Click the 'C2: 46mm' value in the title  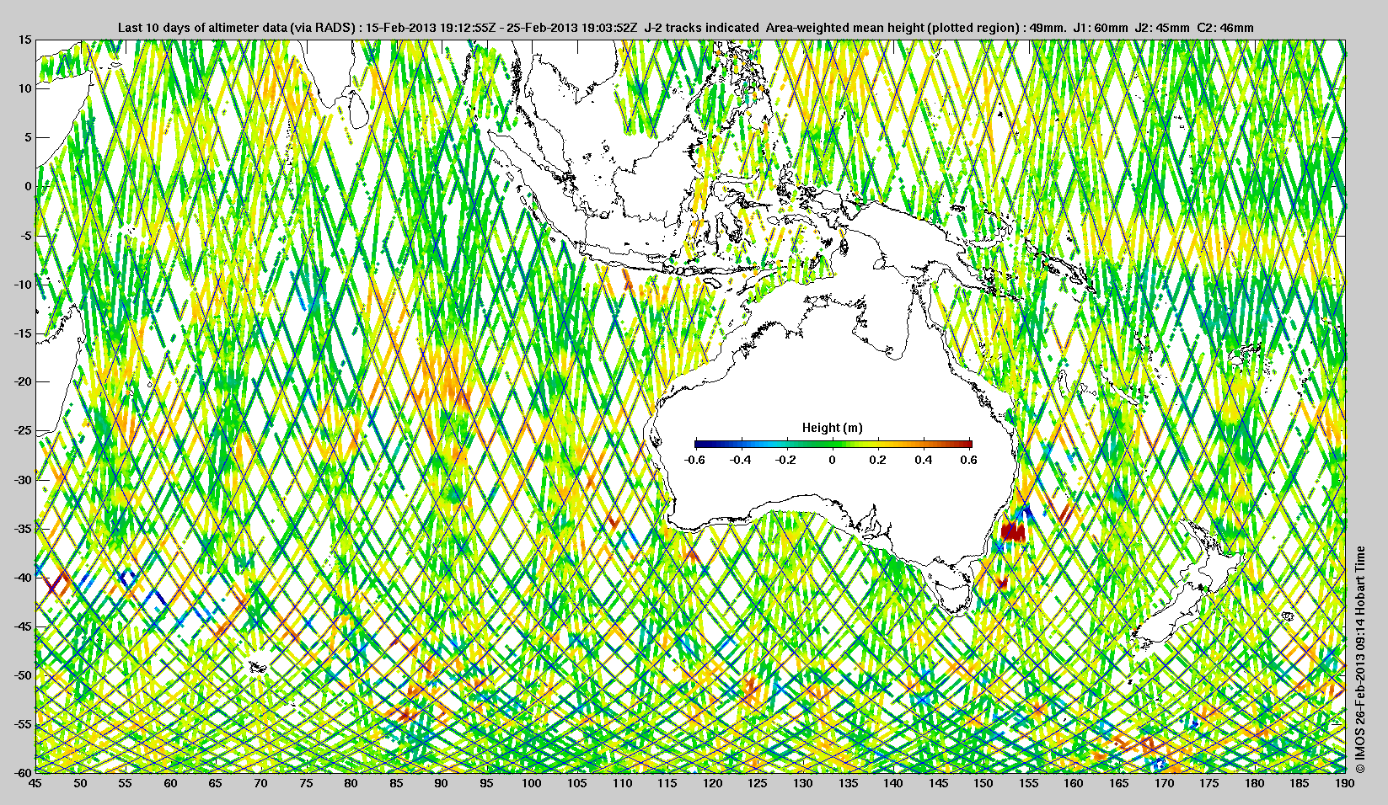click(x=1226, y=28)
